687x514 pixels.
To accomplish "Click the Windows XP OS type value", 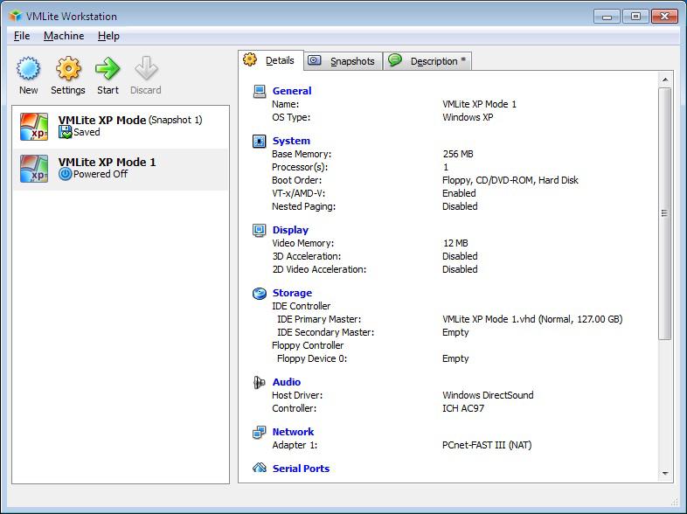I will coord(468,117).
